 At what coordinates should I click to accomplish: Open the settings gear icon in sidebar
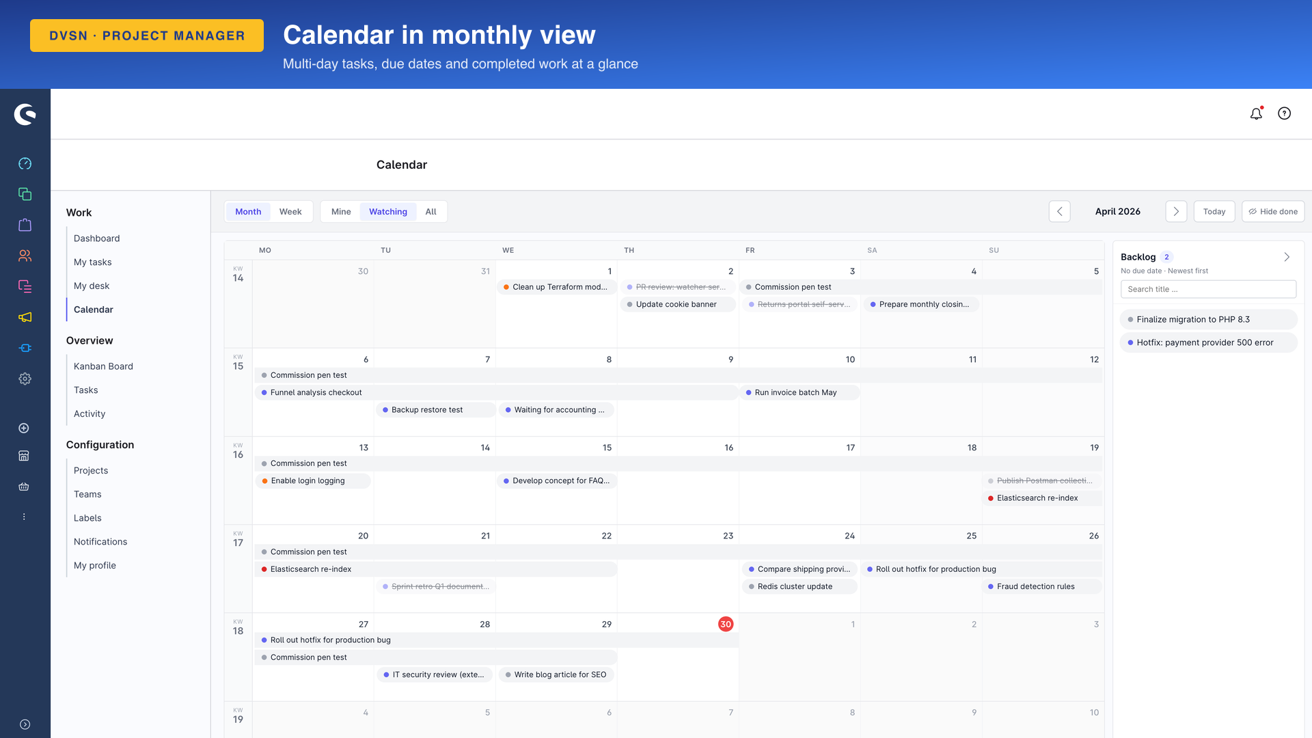(x=25, y=379)
